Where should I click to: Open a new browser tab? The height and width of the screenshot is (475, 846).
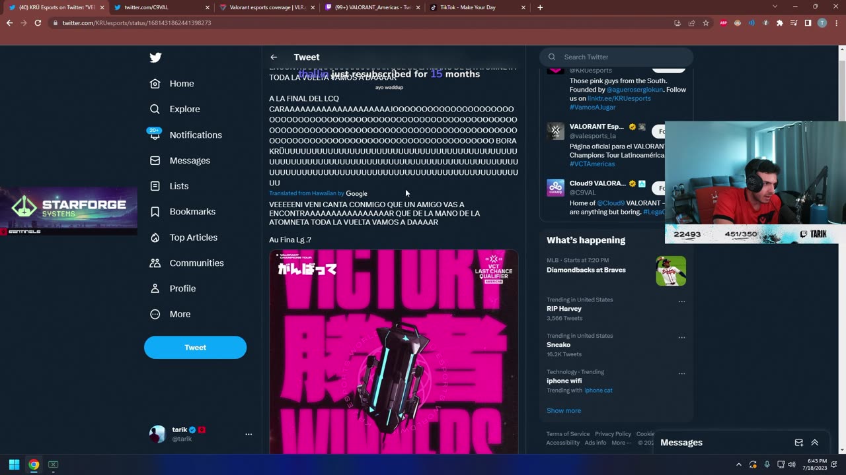click(x=540, y=7)
